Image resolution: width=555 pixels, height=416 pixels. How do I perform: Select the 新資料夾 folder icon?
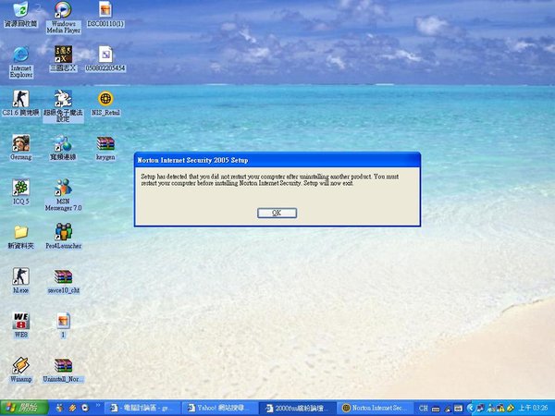click(20, 232)
